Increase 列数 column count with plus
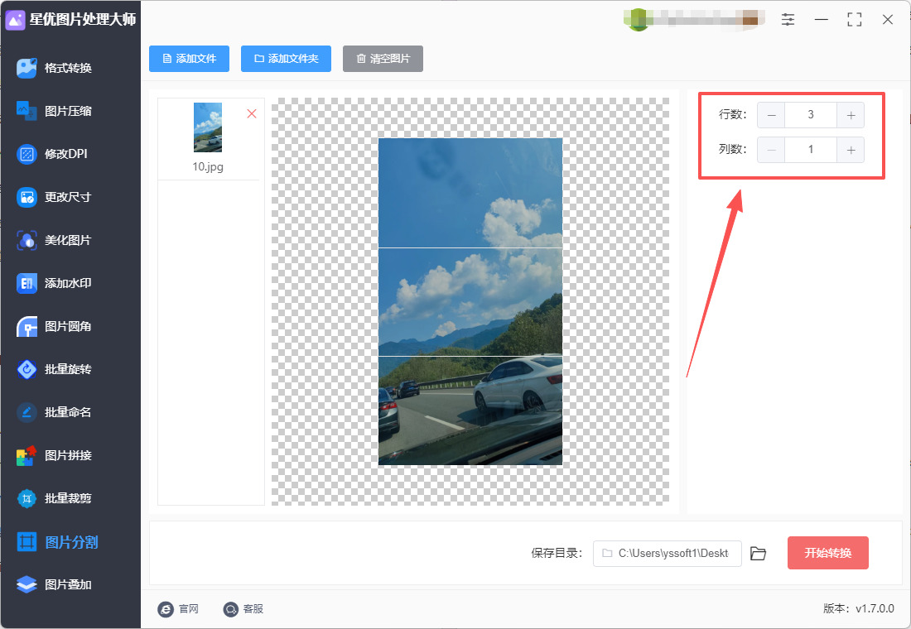The width and height of the screenshot is (911, 629). pos(851,150)
